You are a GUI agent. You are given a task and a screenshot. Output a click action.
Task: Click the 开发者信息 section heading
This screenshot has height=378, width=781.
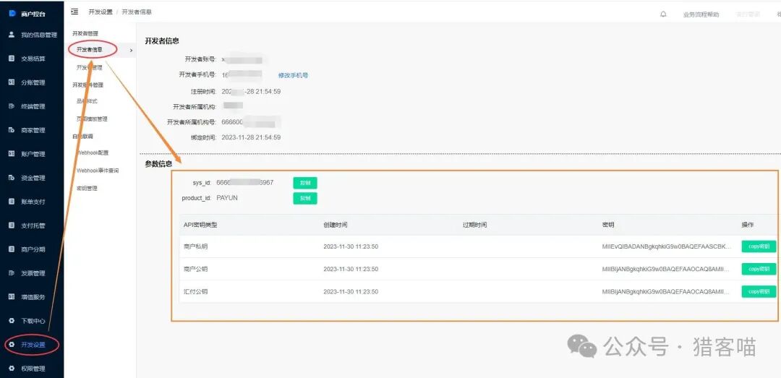pos(162,41)
